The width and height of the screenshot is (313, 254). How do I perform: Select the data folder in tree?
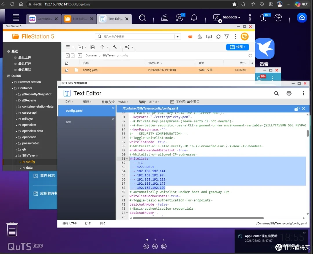(29, 168)
